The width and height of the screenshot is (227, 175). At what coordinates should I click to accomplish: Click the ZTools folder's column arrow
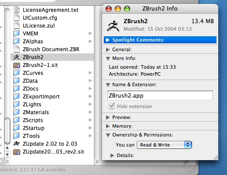pos(90,136)
